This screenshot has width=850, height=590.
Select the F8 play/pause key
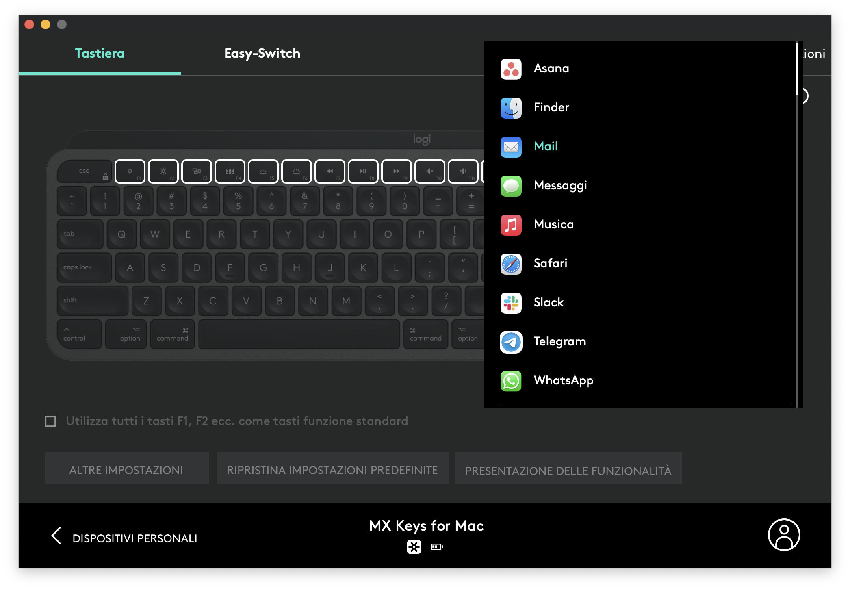[x=363, y=171]
